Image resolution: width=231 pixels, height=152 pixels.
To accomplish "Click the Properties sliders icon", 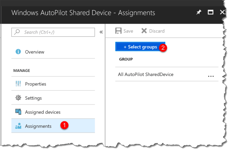I will pyautogui.click(x=18, y=84).
